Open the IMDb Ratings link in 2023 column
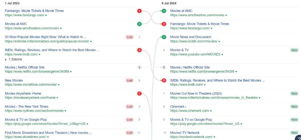This screenshot has width=301, height=140. tap(52, 50)
